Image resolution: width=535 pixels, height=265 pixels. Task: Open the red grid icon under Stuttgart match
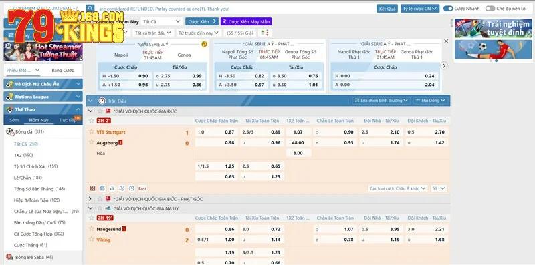93,188
